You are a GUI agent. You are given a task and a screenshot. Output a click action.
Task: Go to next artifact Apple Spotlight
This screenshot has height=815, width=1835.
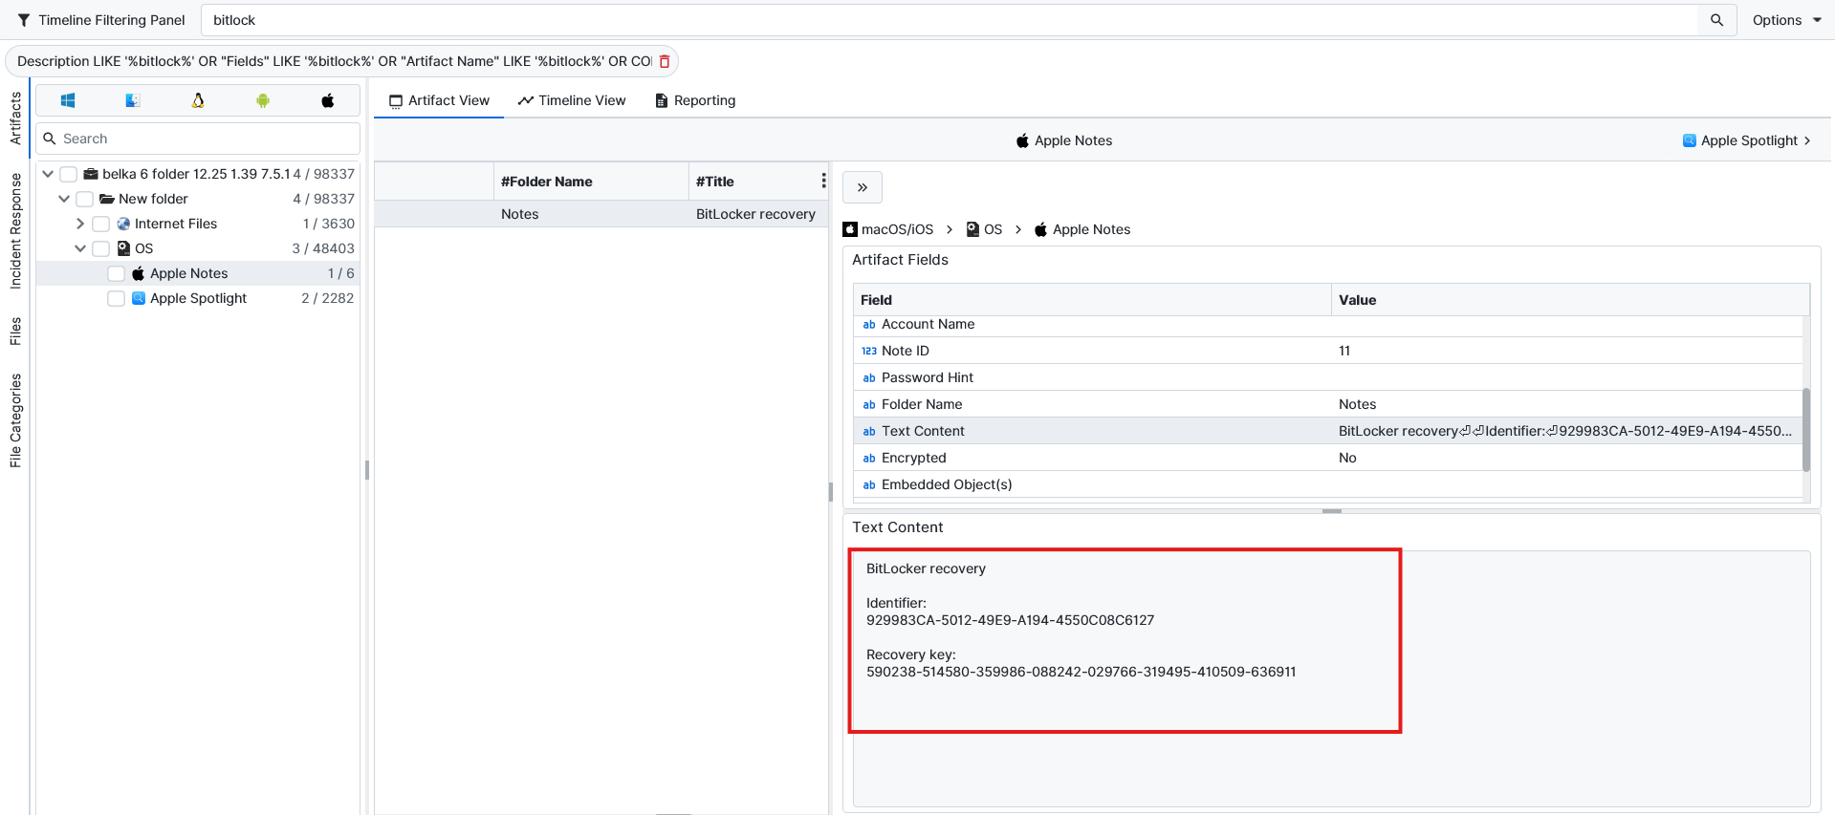click(x=1747, y=140)
